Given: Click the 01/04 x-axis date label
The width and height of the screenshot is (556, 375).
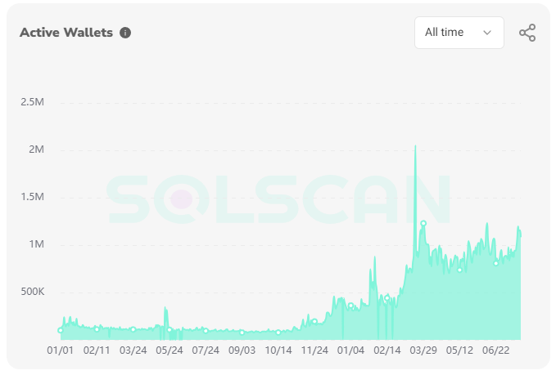Looking at the screenshot, I should tap(350, 350).
